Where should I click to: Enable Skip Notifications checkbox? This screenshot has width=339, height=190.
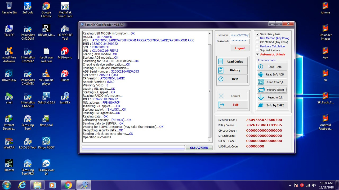257,50
